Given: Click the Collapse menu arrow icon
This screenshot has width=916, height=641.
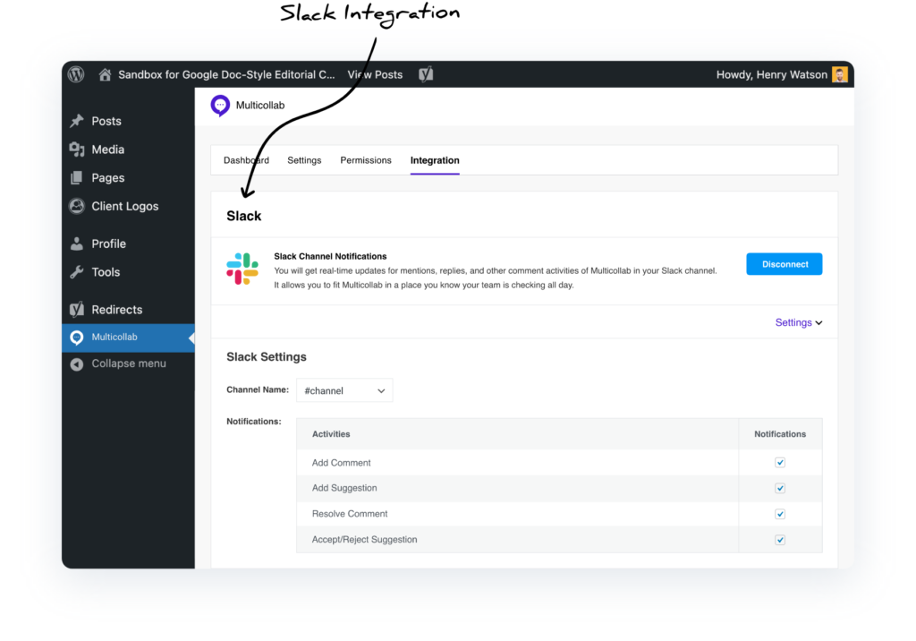Looking at the screenshot, I should pos(77,364).
